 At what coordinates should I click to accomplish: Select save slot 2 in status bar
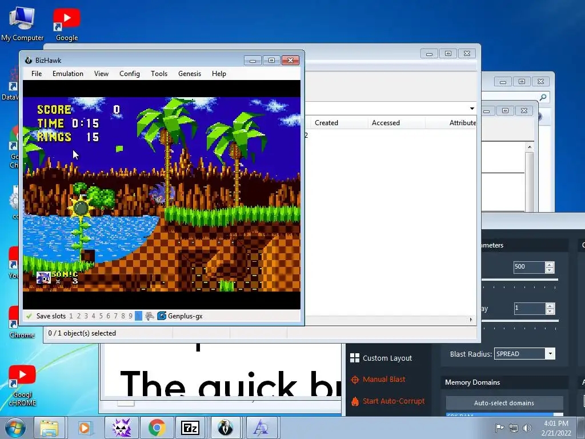tap(78, 316)
